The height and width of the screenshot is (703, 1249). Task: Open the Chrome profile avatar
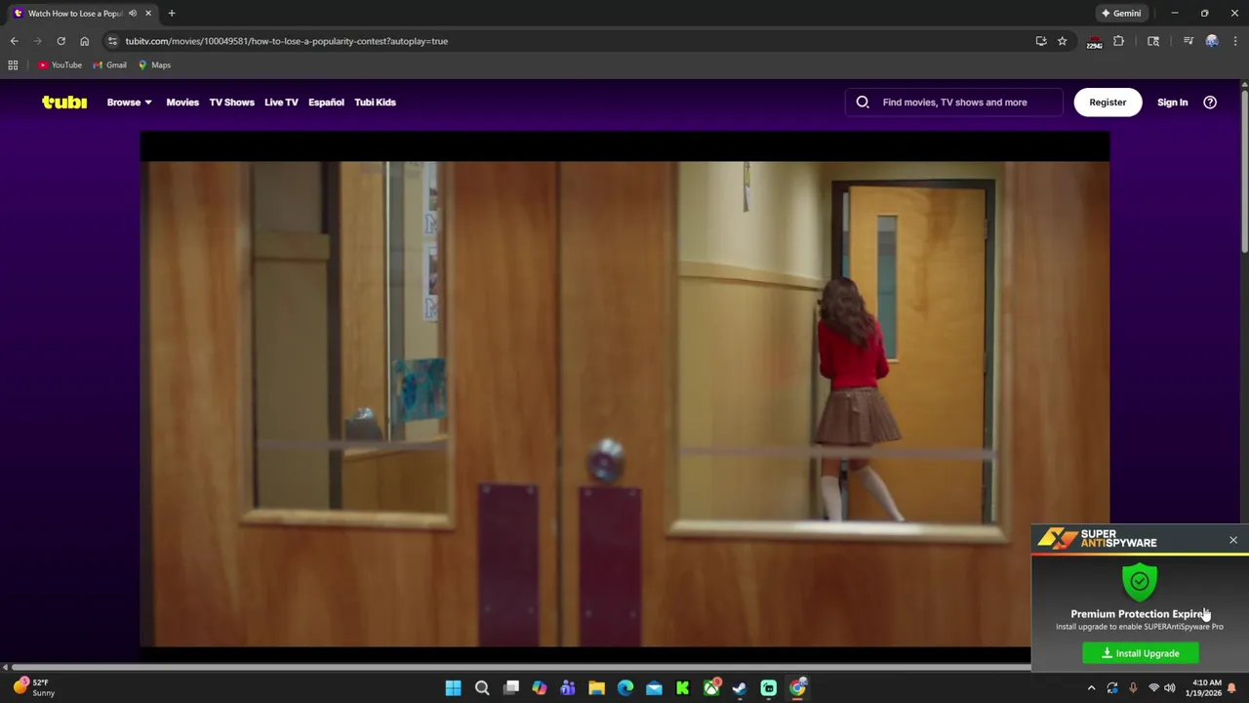pos(1212,41)
